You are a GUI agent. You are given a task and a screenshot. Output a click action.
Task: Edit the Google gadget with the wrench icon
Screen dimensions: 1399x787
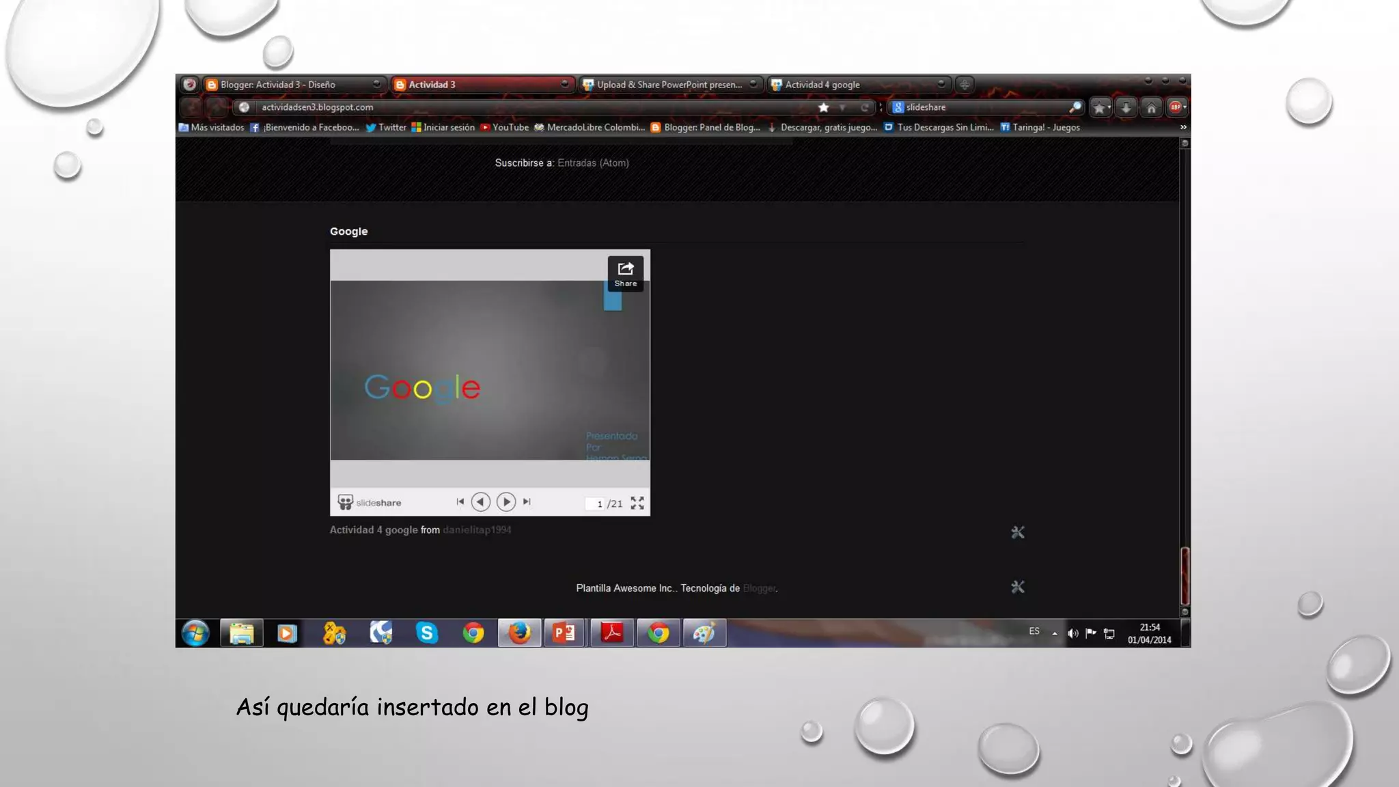[1018, 532]
